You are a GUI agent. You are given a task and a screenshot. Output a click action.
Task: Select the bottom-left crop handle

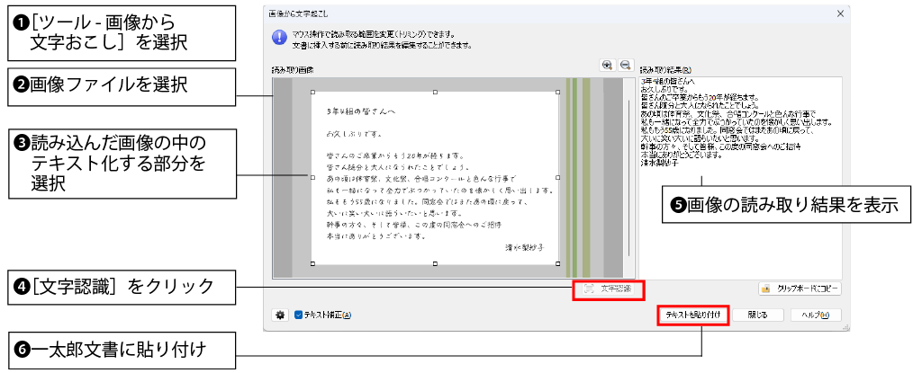pos(312,264)
